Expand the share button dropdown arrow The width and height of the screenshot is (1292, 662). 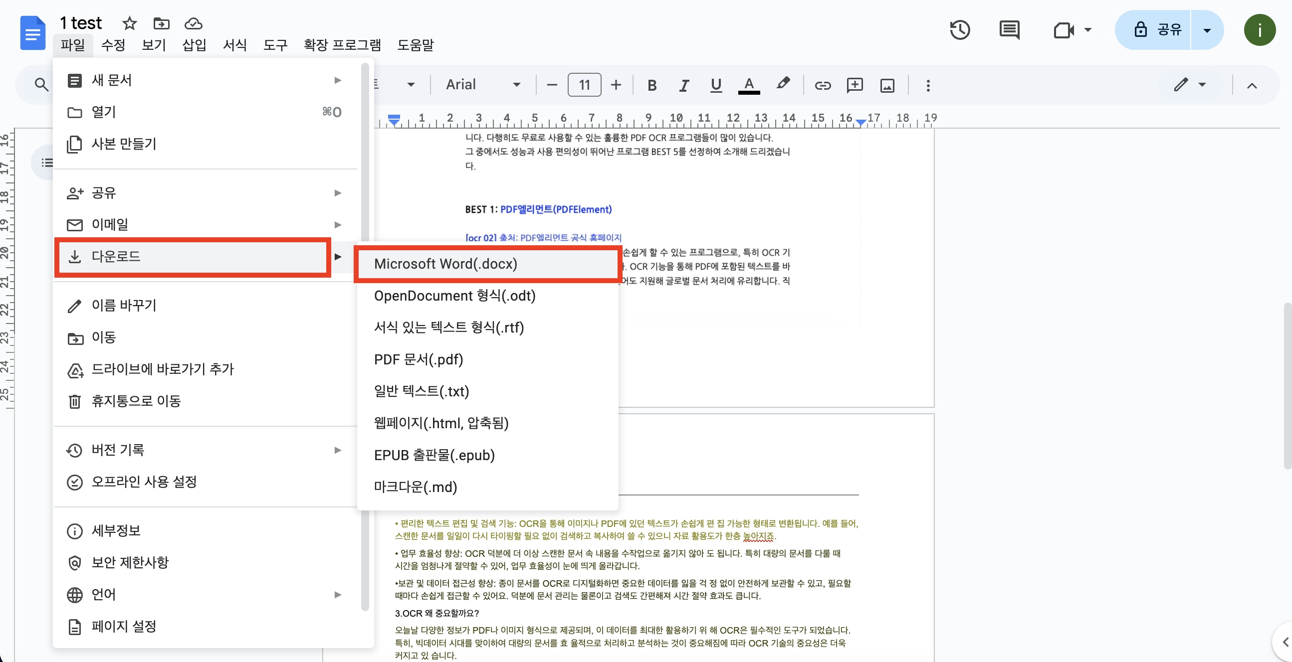tap(1207, 29)
